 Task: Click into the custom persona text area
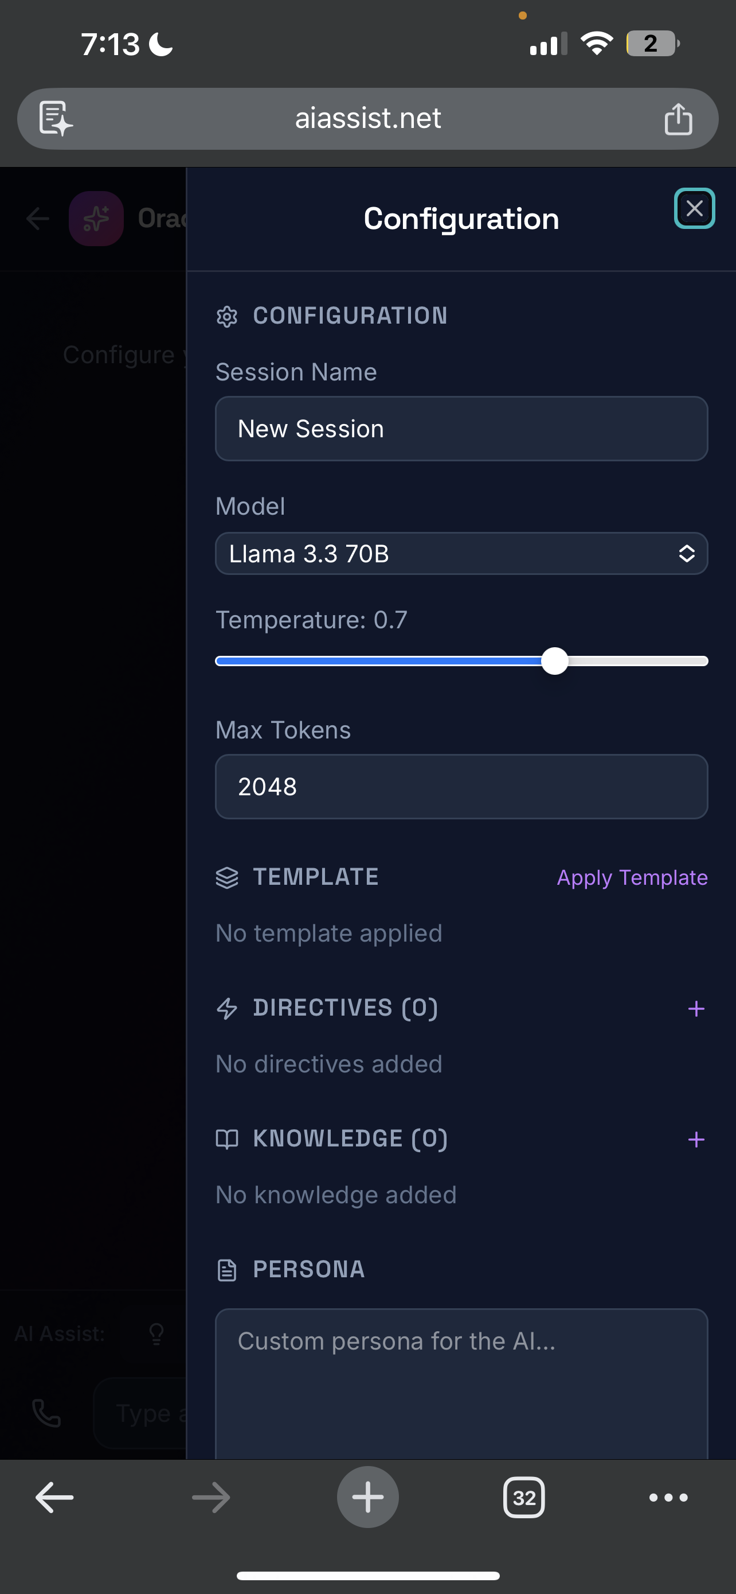461,1383
